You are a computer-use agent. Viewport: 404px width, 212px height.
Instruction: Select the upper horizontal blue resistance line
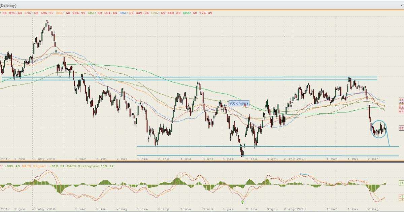[189, 77]
